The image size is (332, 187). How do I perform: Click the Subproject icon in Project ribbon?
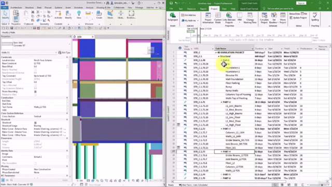pyautogui.click(x=173, y=17)
